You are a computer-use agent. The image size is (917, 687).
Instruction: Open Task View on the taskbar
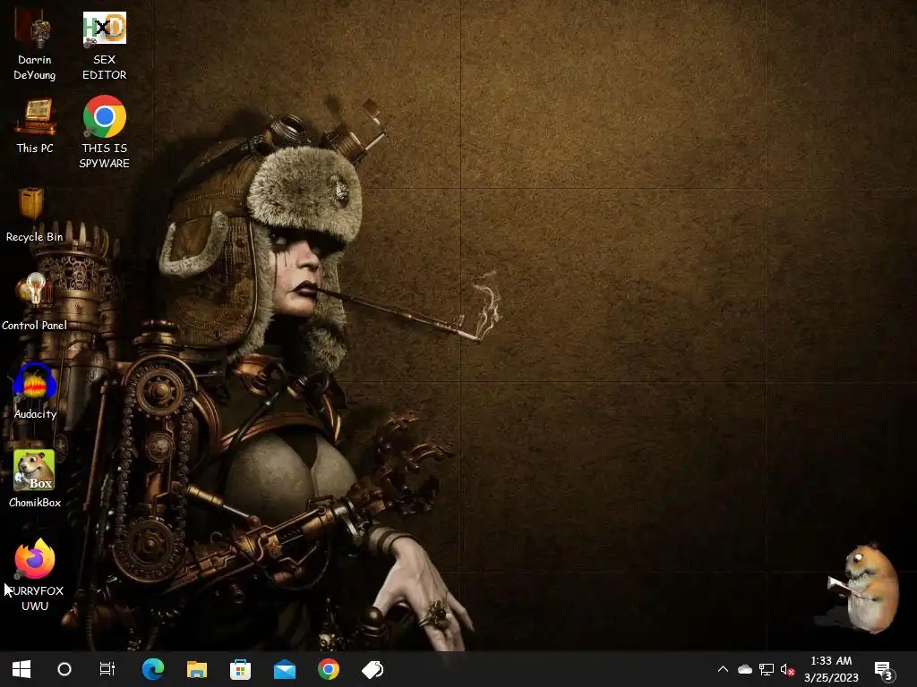coord(107,669)
